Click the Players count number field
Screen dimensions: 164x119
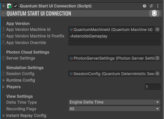pos(153,87)
